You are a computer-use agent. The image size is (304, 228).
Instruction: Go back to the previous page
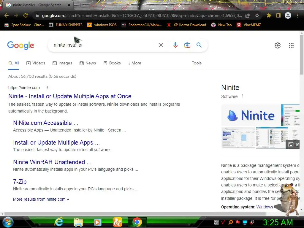7,15
